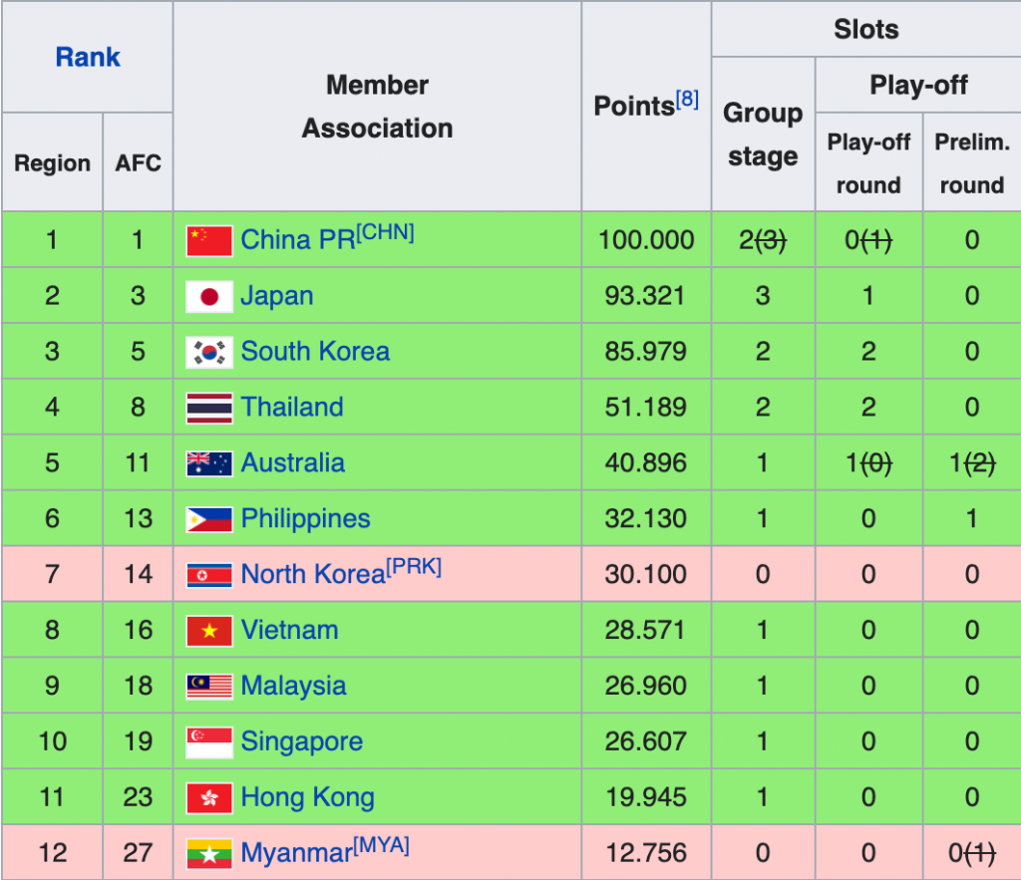Follow the [8] reference beside Points
The height and width of the screenshot is (880, 1021).
pyautogui.click(x=687, y=100)
